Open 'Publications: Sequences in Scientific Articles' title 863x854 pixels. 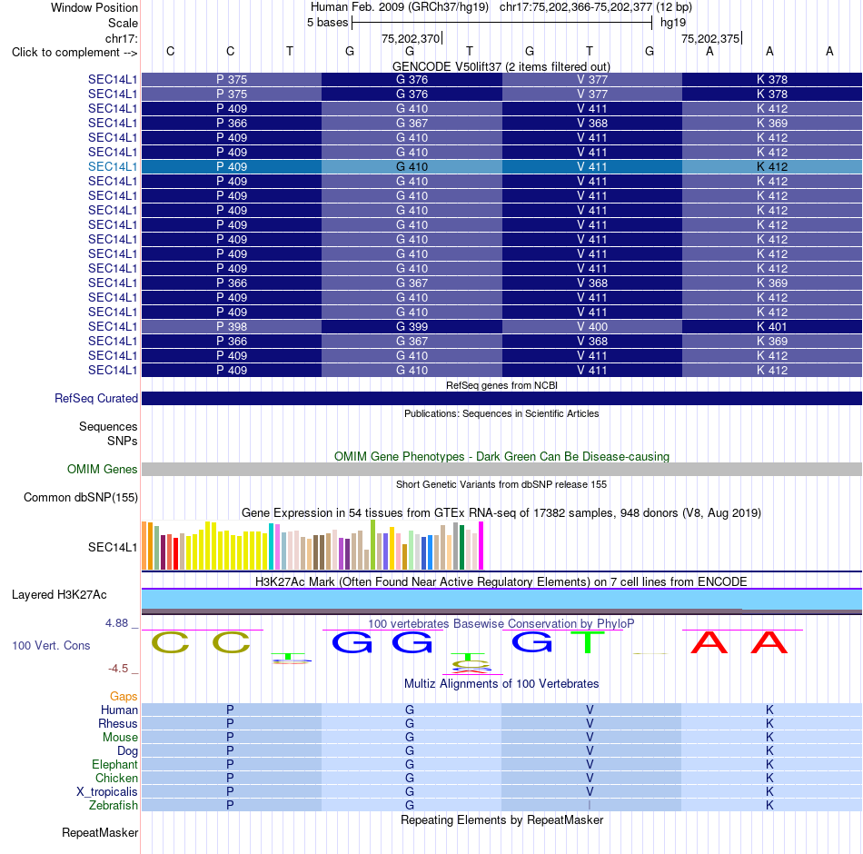pyautogui.click(x=501, y=413)
